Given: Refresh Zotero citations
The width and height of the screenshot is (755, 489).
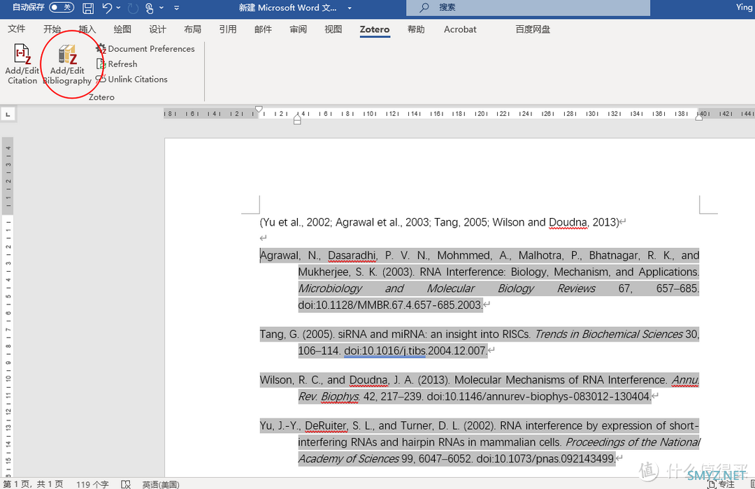Looking at the screenshot, I should coord(117,64).
